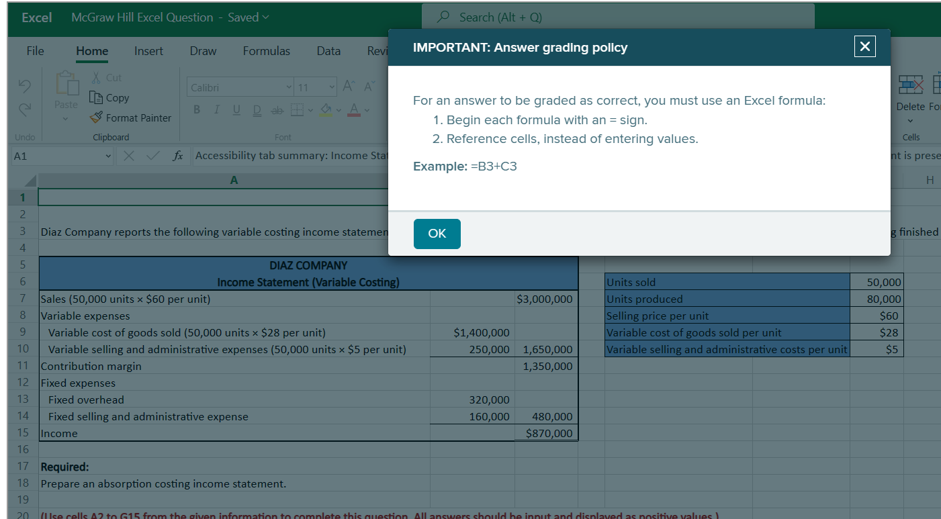Click the Search (Alt + Q) box

[x=618, y=17]
